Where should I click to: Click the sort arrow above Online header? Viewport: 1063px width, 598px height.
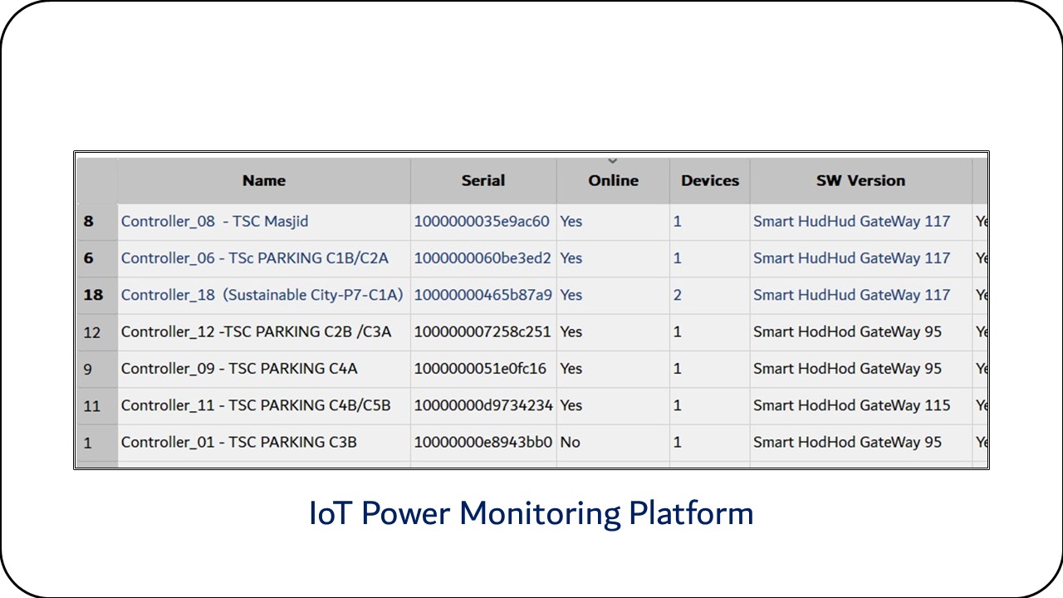pyautogui.click(x=613, y=161)
